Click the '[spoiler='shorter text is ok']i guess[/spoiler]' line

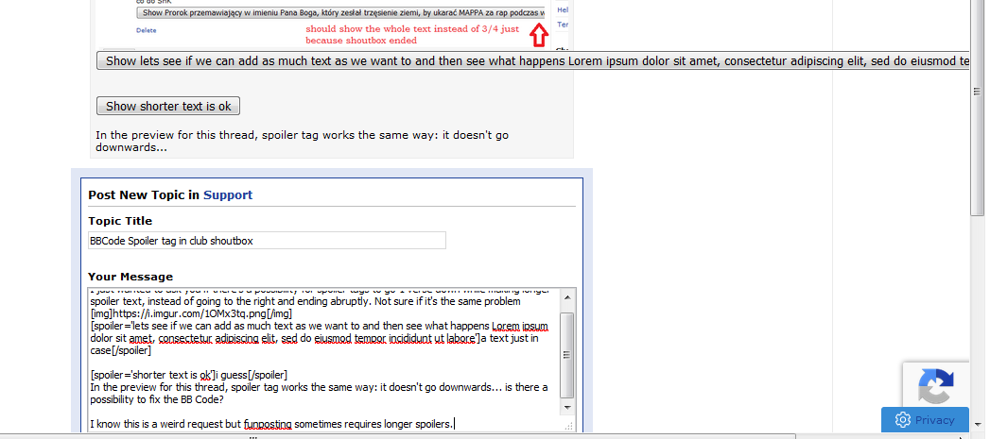tap(189, 375)
